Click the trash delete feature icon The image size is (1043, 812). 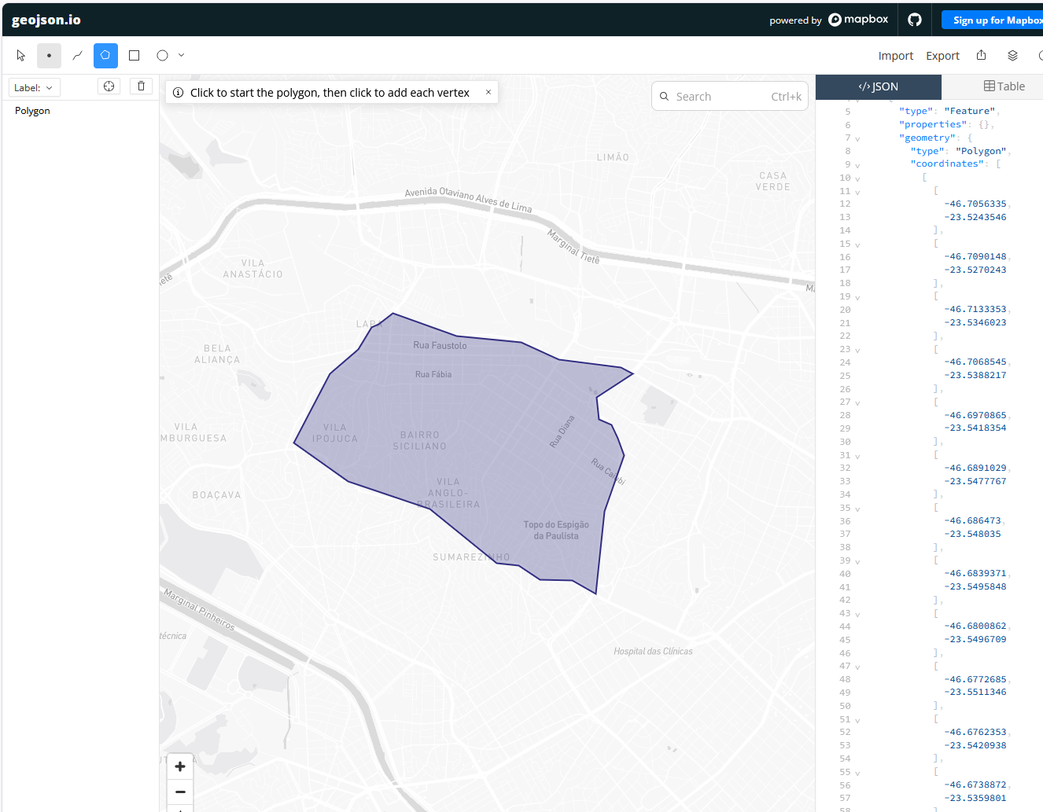[141, 86]
